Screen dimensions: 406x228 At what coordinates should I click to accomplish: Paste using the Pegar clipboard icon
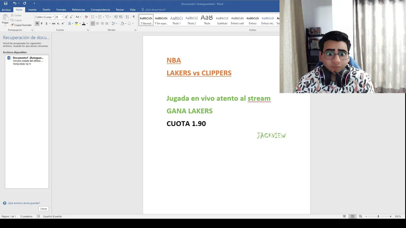[x=5, y=18]
